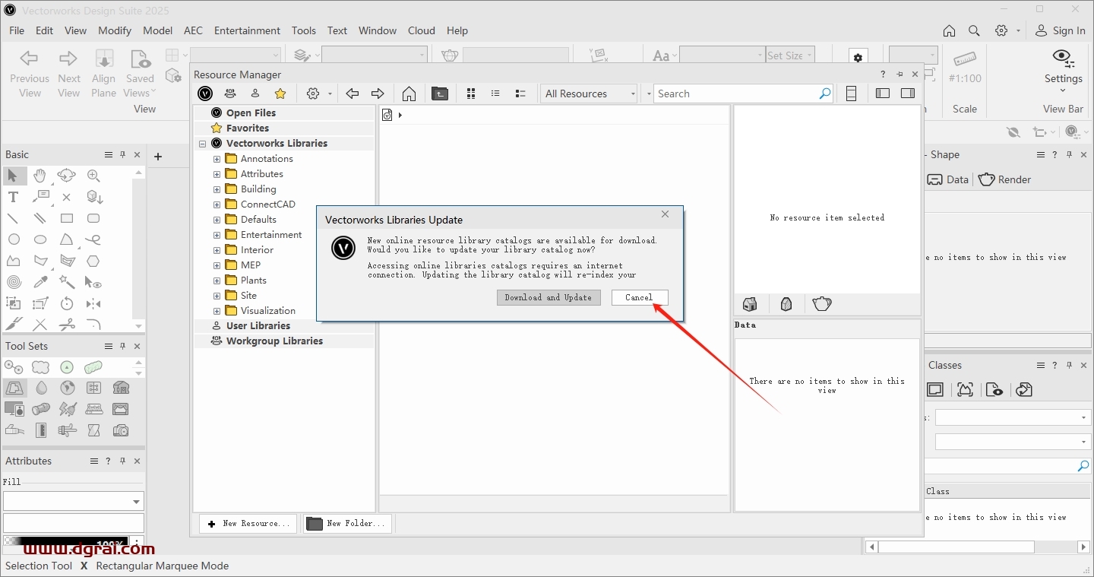The height and width of the screenshot is (577, 1094).
Task: Click the Download and Update button
Action: coord(549,297)
